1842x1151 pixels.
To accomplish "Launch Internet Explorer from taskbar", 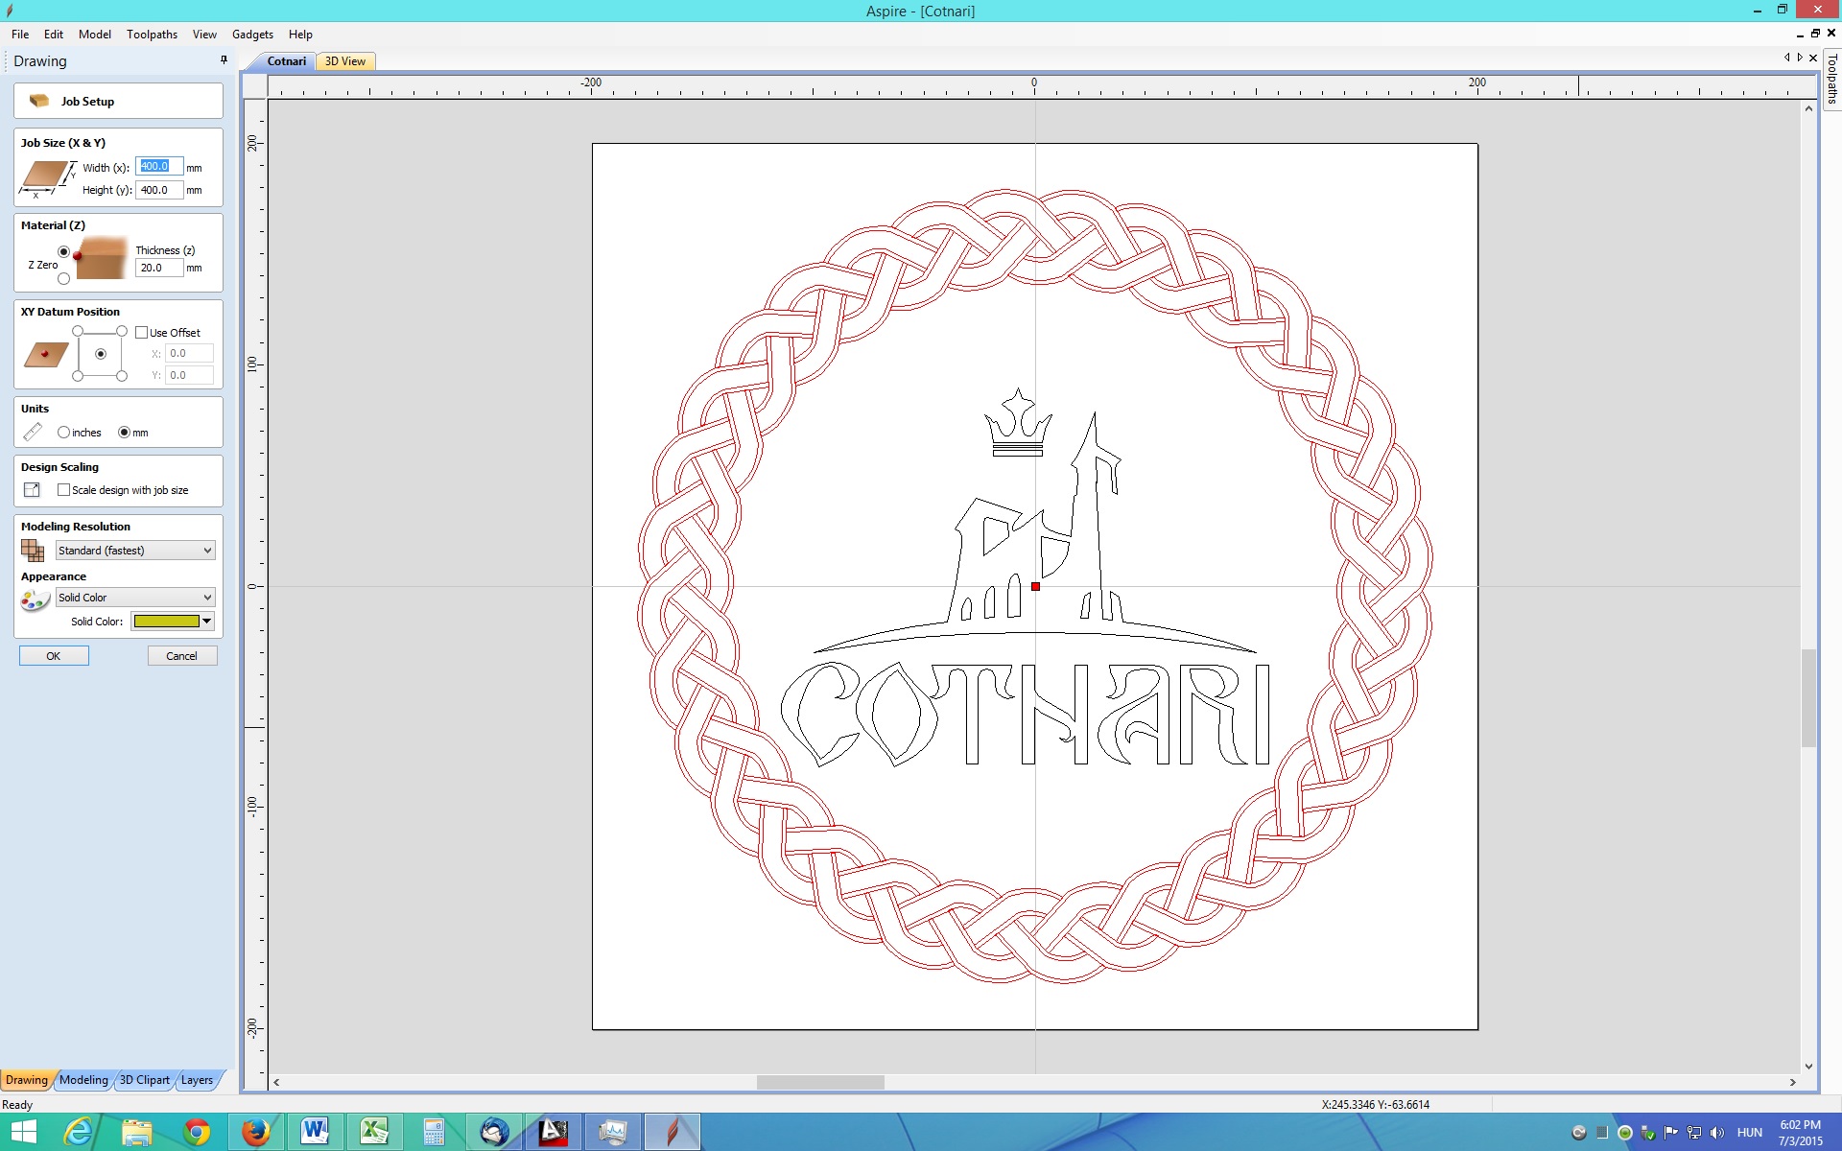I will pyautogui.click(x=78, y=1132).
